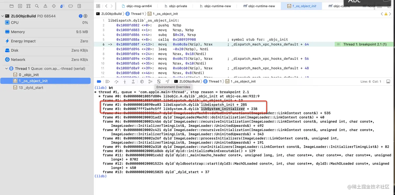Open the Test navigator diamond icon
395x195 pixels.
tap(54, 6)
